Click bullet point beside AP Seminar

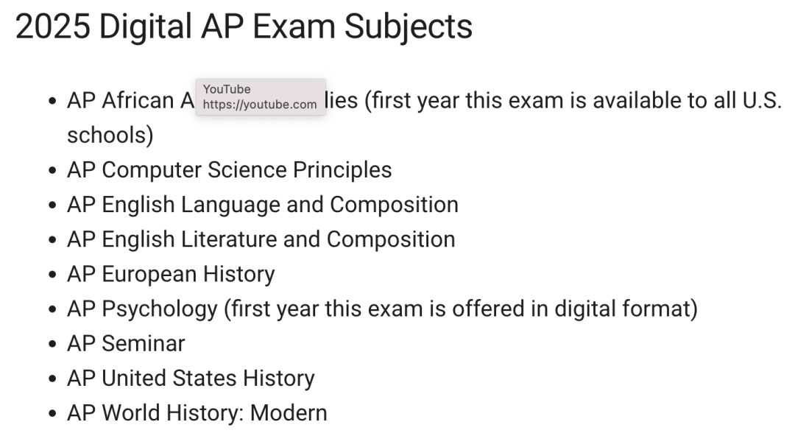click(x=52, y=345)
